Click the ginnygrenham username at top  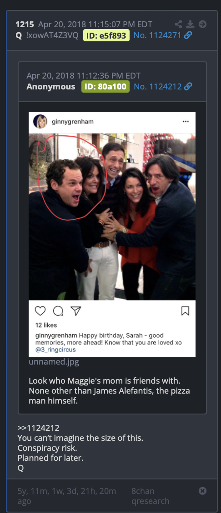72,122
